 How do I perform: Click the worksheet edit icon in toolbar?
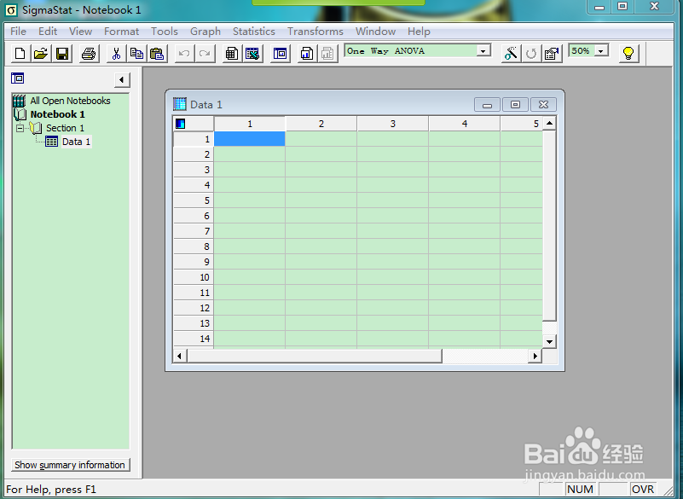252,54
